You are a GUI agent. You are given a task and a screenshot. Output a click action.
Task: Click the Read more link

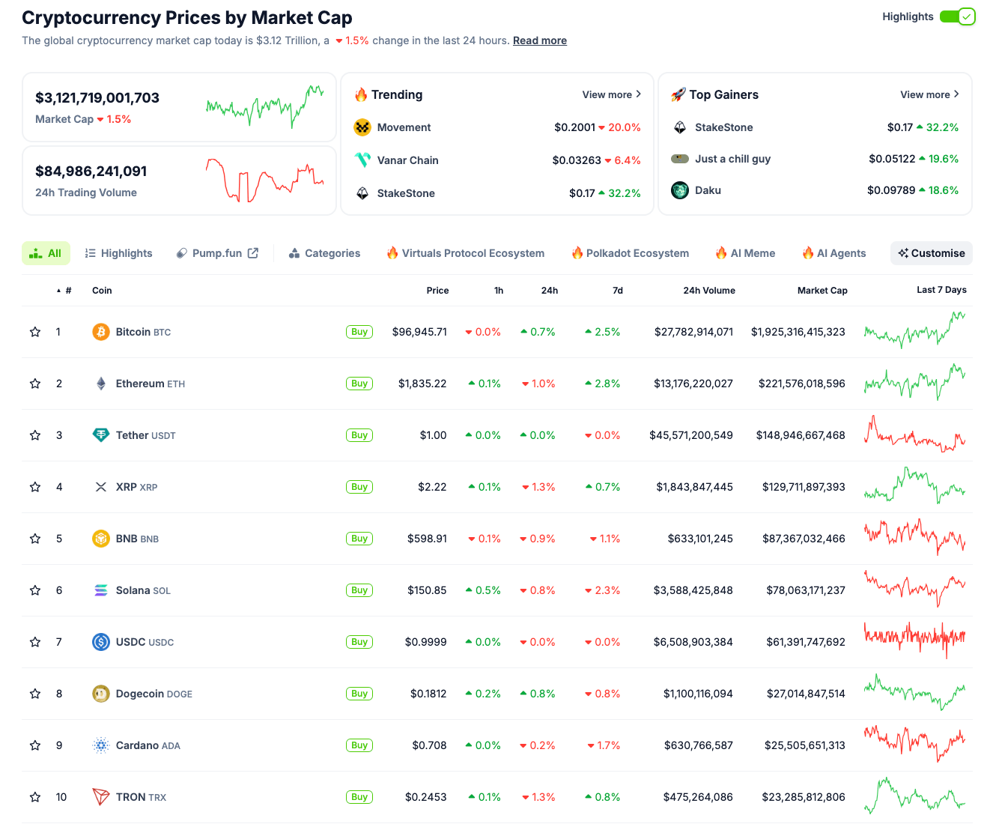tap(540, 40)
